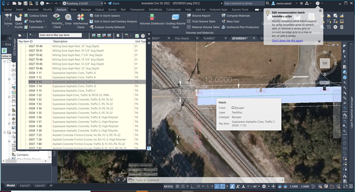Insert a Material Volume Table

(x=203, y=27)
